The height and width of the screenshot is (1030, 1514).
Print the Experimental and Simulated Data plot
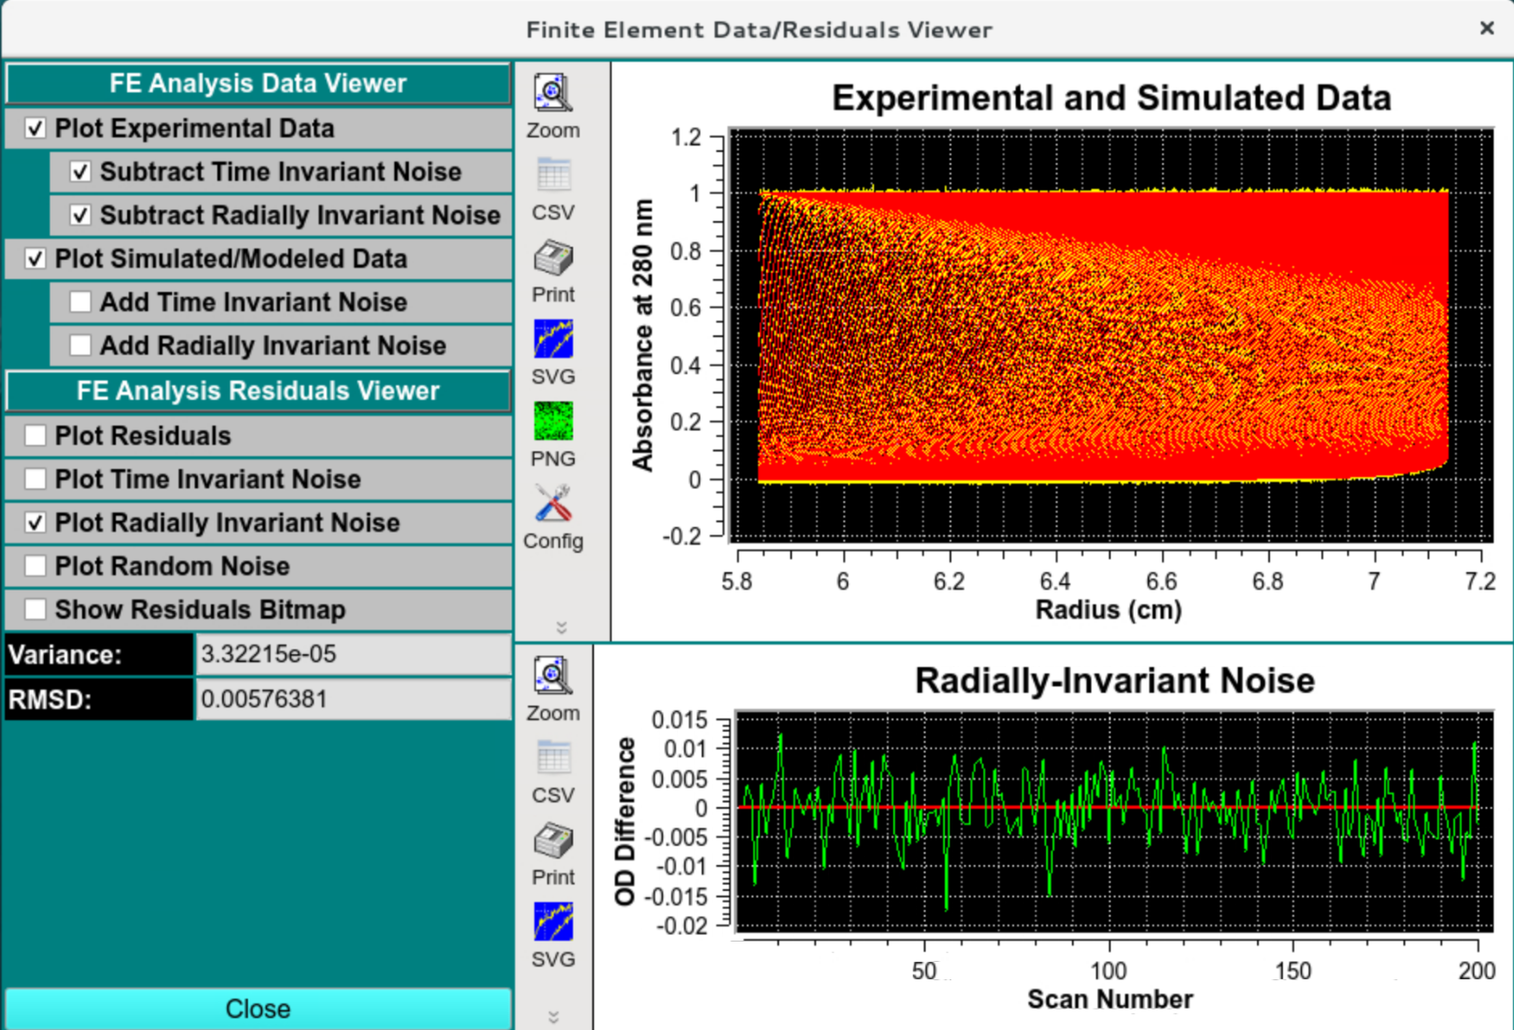tap(553, 259)
